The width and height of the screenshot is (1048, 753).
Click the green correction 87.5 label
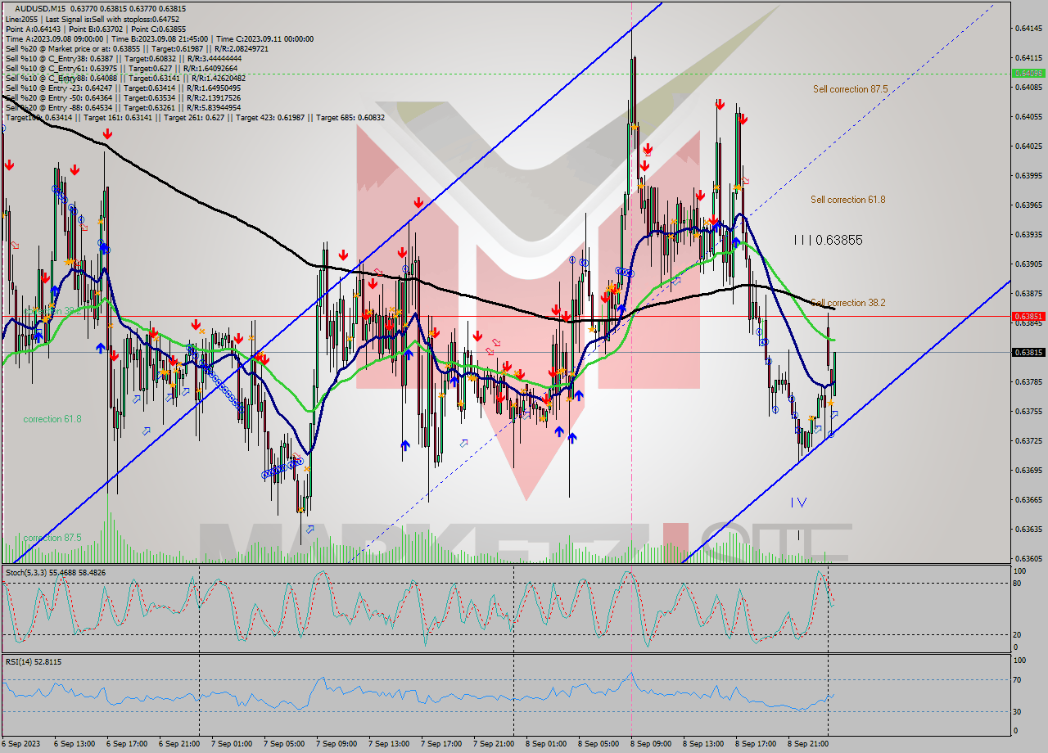click(52, 537)
